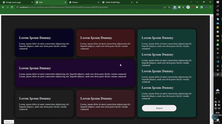Image resolution: width=222 pixels, height=124 pixels.
Task: Open the red circular extension icon
Action: tap(193, 7)
